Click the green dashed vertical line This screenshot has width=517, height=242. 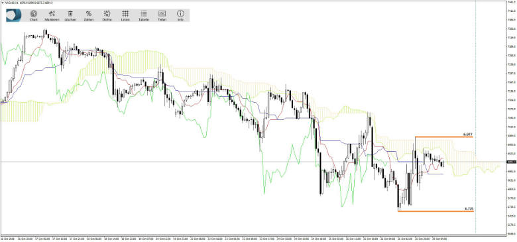475,117
